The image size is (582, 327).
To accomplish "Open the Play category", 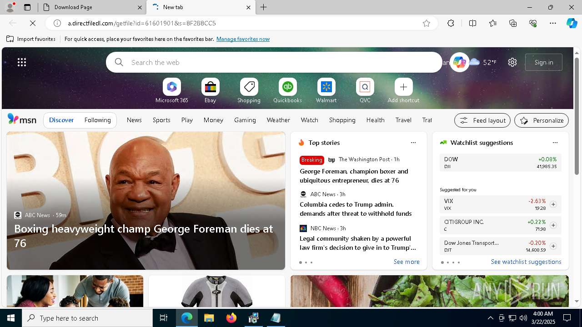I will (187, 120).
